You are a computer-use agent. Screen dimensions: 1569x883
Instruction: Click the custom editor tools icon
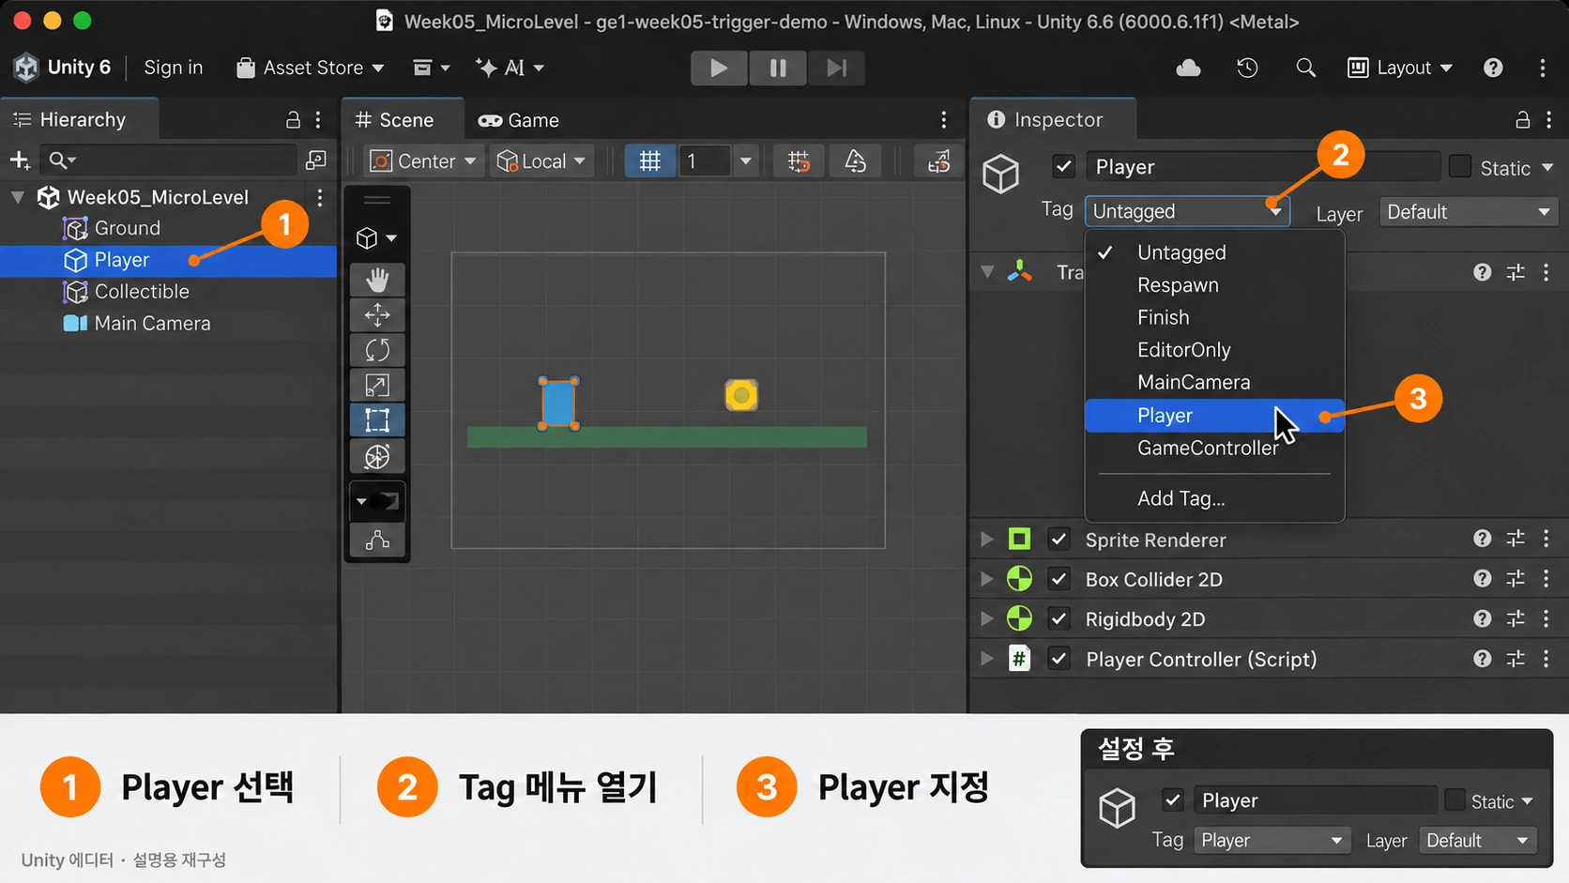point(377,540)
